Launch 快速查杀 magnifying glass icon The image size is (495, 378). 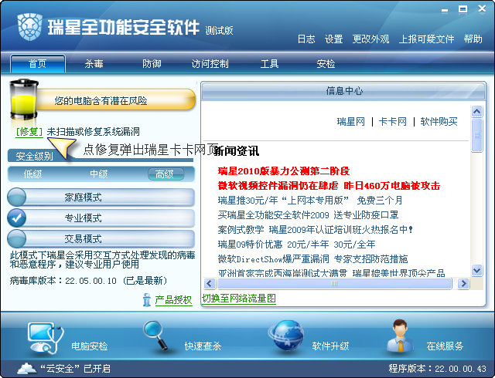coord(155,336)
